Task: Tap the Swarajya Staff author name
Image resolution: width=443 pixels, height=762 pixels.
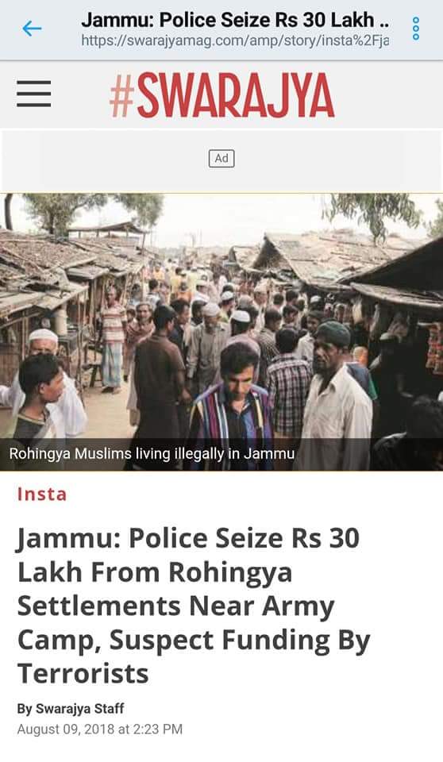Action: [x=79, y=709]
